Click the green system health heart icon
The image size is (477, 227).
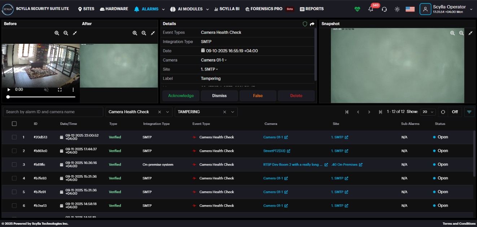357,9
